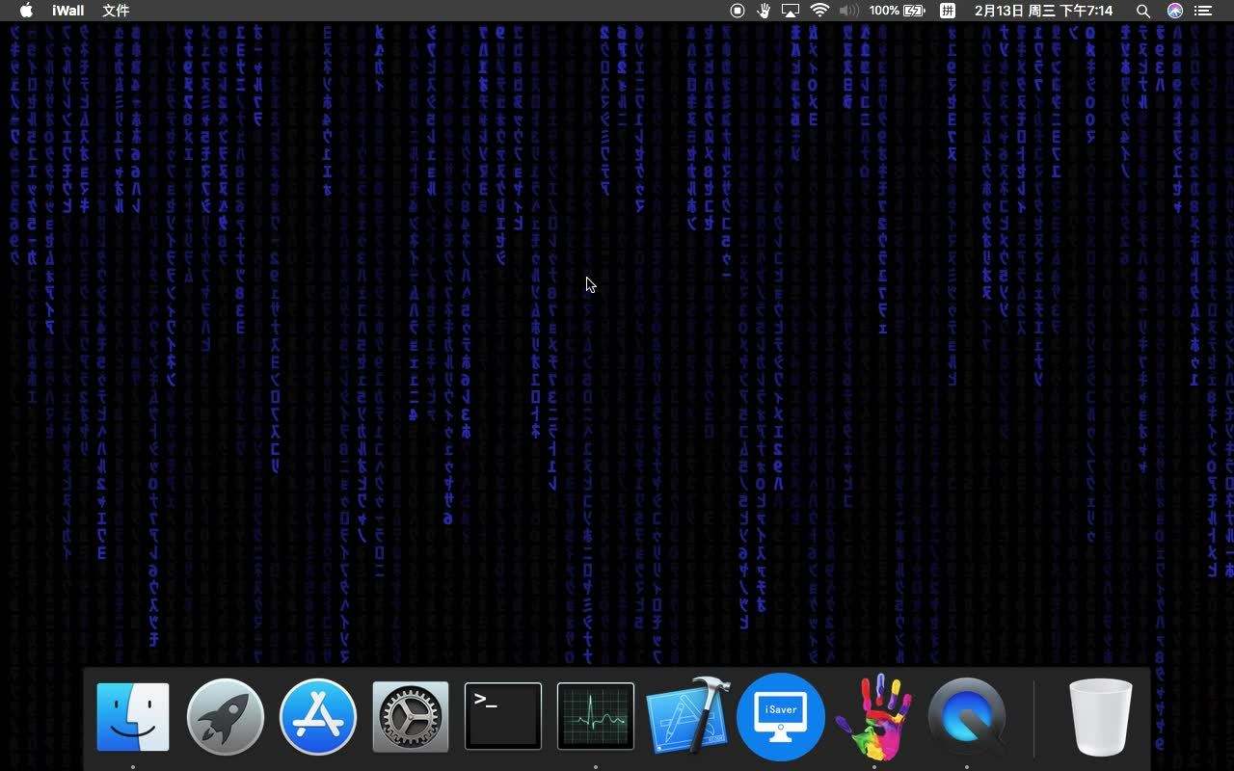Click the screen recording stop icon in menu bar
The height and width of the screenshot is (771, 1234).
[738, 11]
